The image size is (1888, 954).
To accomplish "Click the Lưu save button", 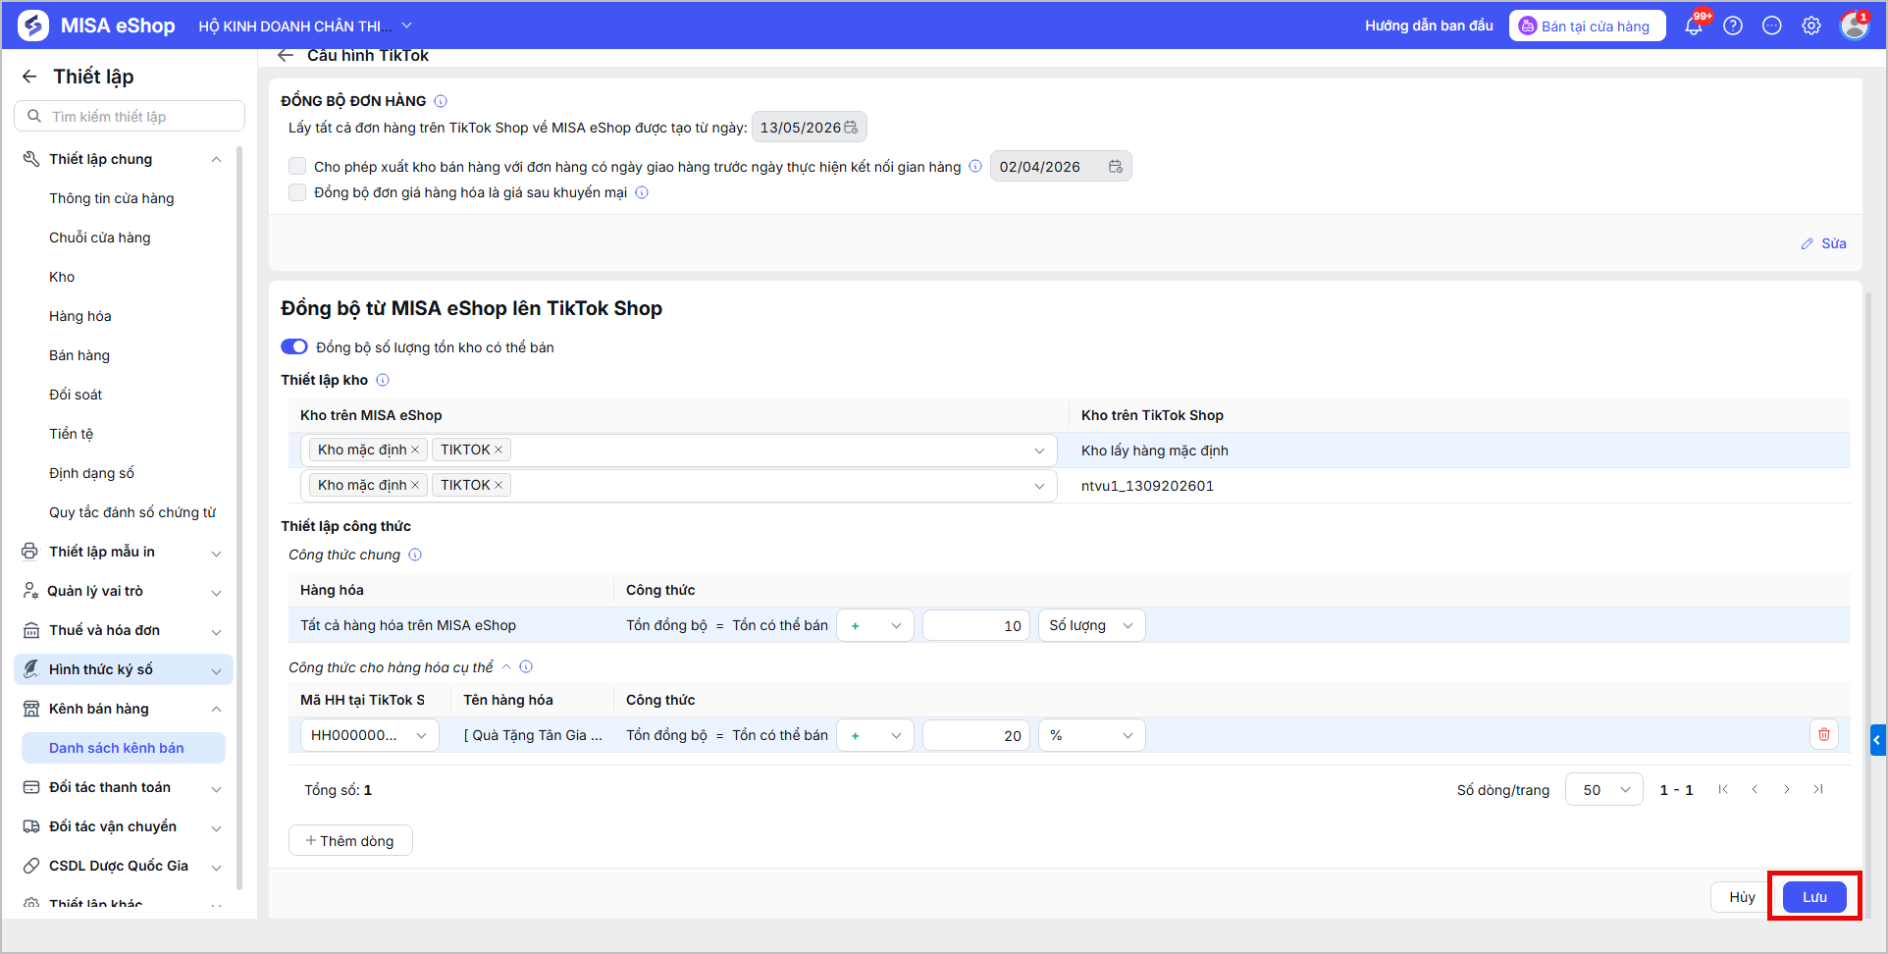I will click(x=1814, y=897).
